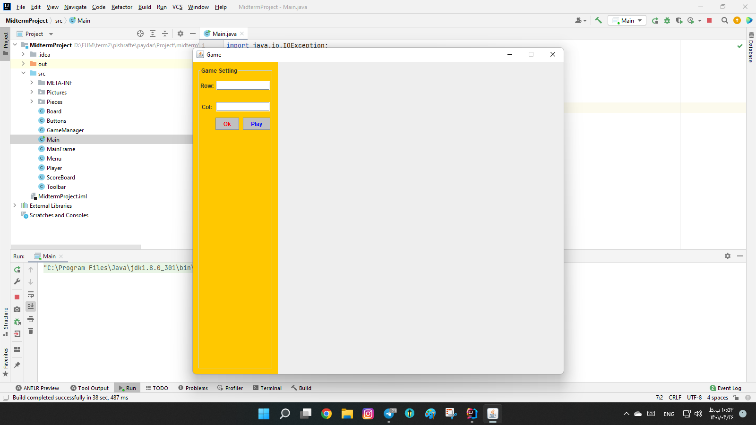The width and height of the screenshot is (756, 425).
Task: Open the Search Everywhere magnifier
Action: coord(725,20)
